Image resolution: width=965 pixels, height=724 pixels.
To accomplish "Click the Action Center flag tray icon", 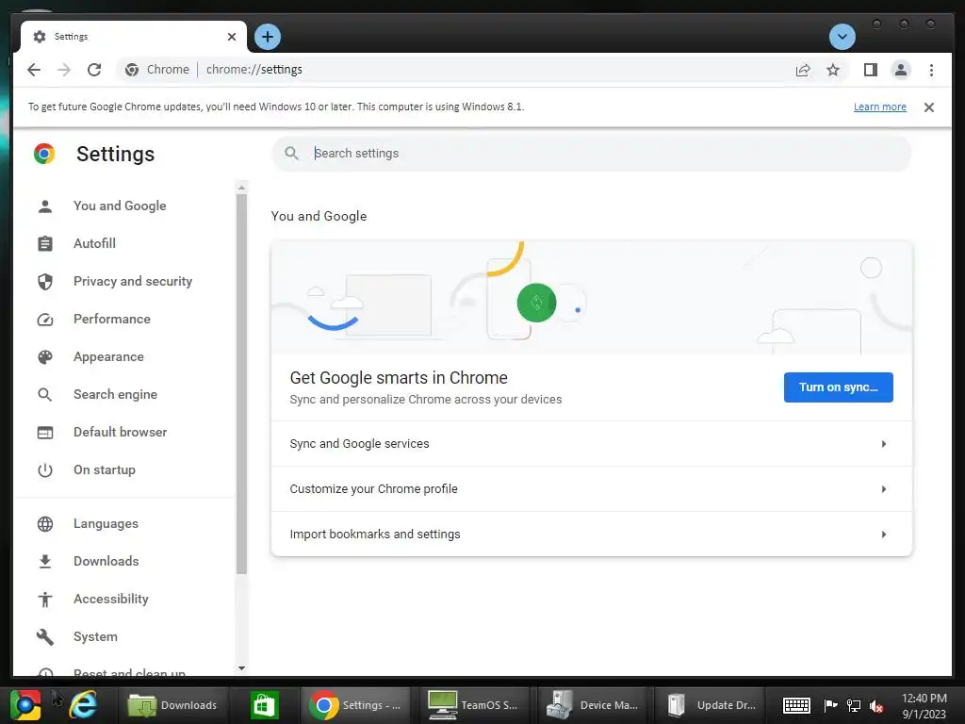I will coord(830,705).
